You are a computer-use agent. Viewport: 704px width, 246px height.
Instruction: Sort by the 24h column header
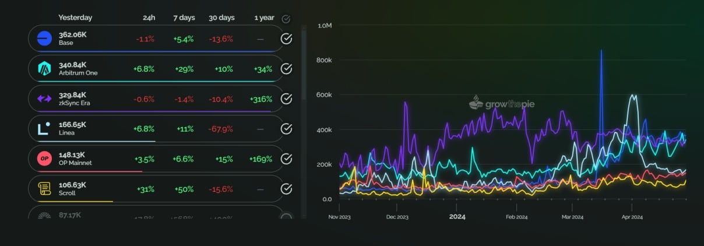point(149,17)
